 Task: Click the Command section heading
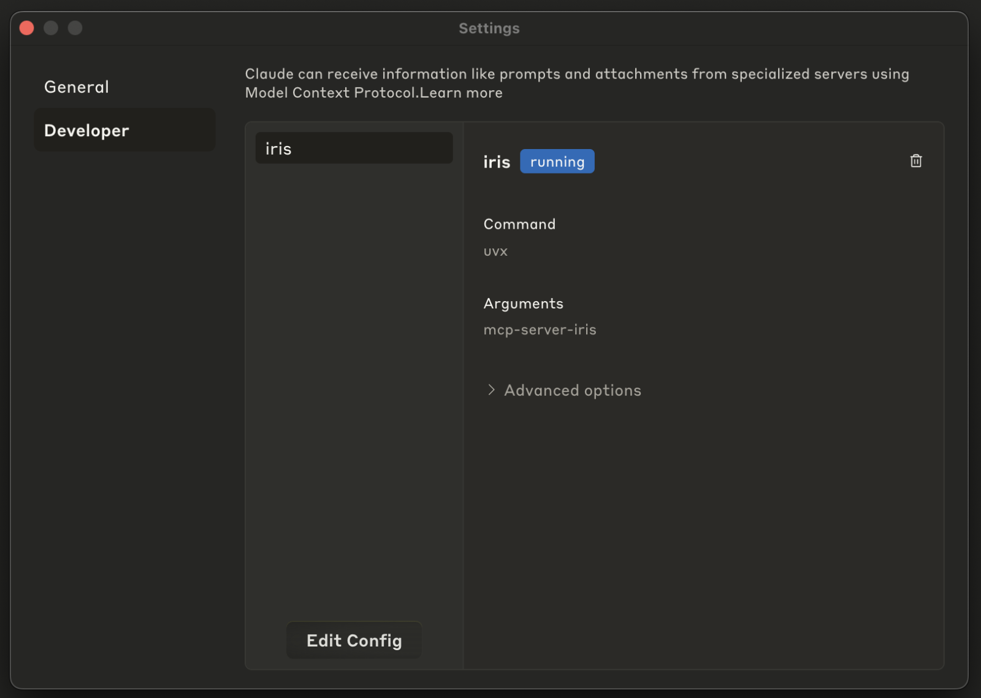tap(519, 224)
